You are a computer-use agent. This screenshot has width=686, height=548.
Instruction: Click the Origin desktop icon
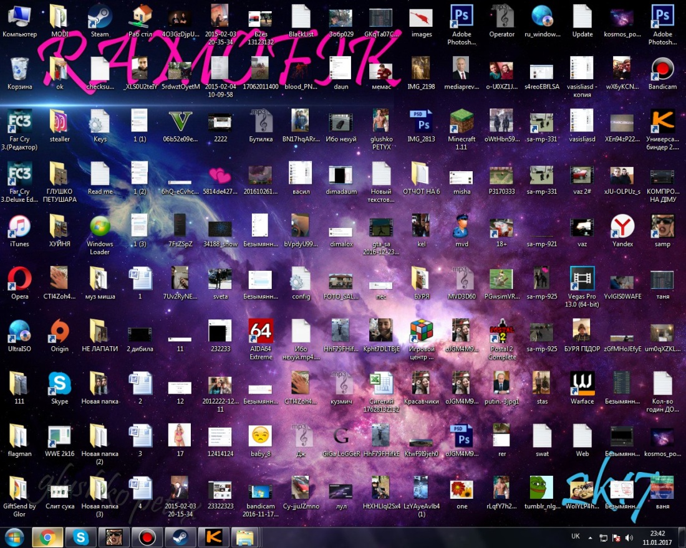pyautogui.click(x=60, y=331)
